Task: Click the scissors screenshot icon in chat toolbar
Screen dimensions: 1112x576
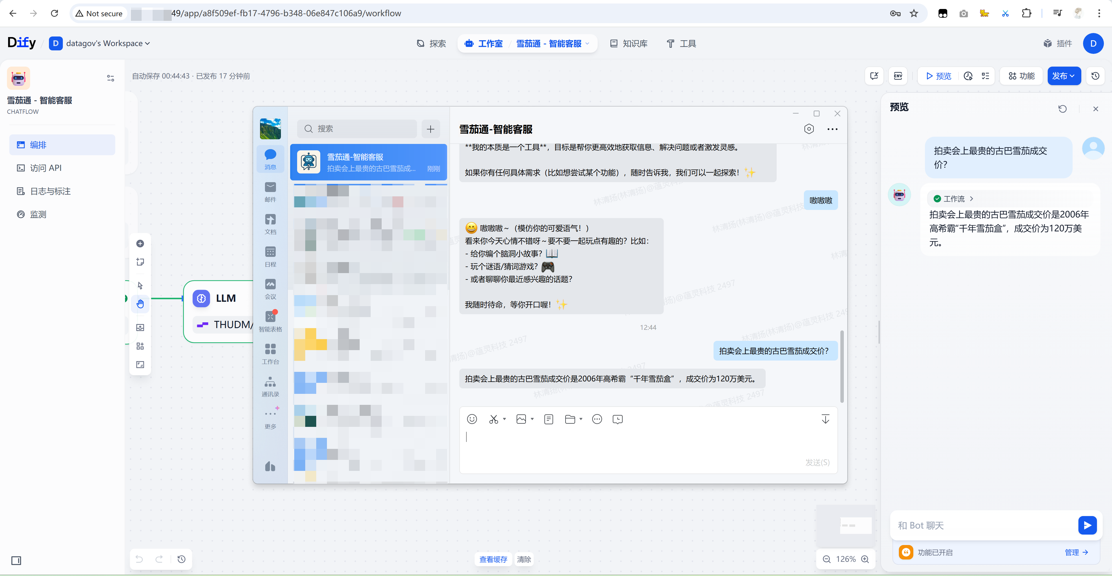Action: [493, 419]
